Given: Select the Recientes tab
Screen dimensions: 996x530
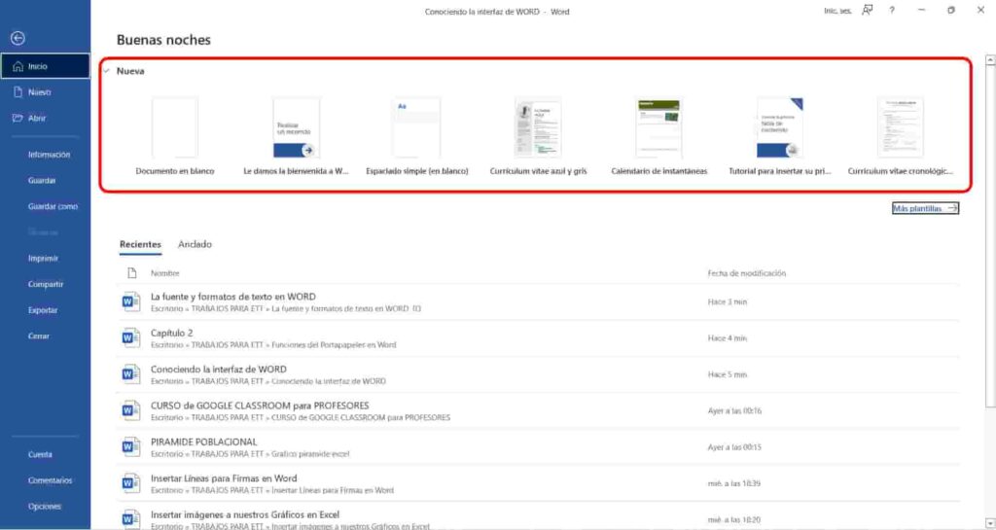Looking at the screenshot, I should pyautogui.click(x=140, y=244).
